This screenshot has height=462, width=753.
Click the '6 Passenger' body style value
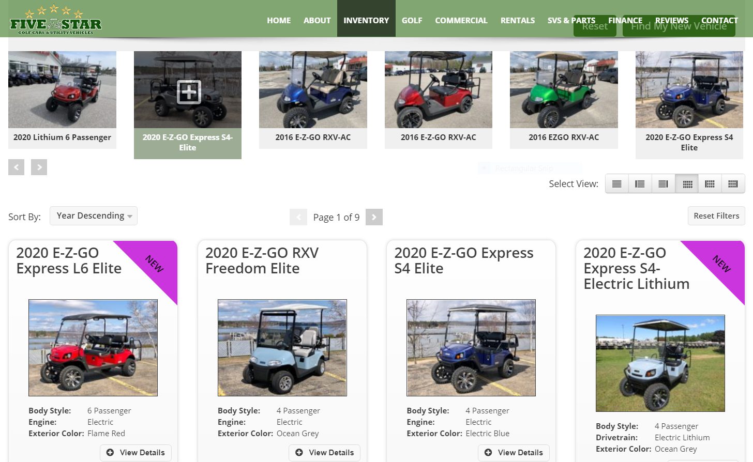(109, 411)
